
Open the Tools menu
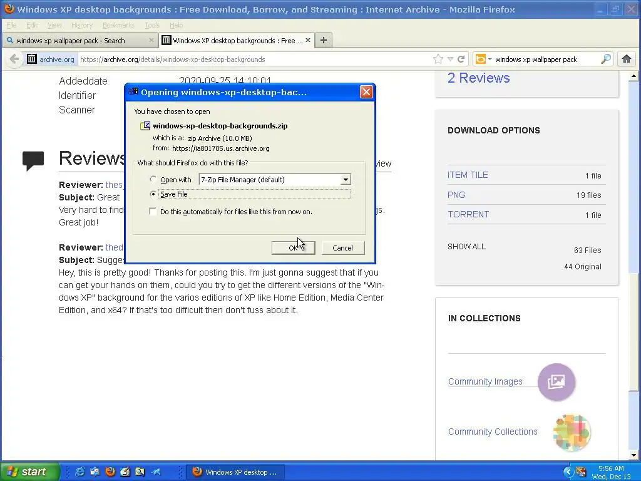152,25
